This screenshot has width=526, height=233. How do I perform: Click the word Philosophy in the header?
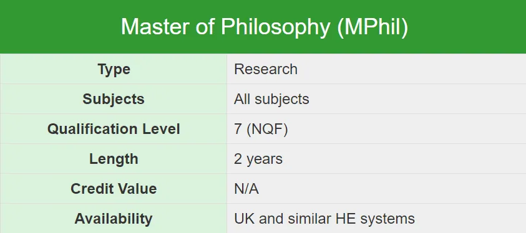coord(275,26)
